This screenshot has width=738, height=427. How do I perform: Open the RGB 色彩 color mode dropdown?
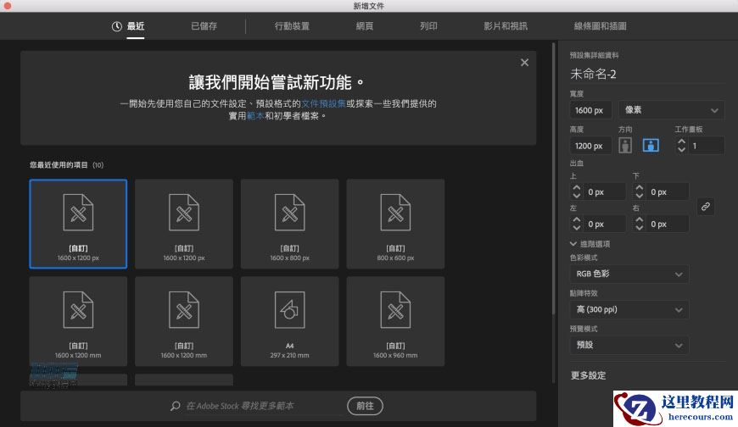click(629, 274)
